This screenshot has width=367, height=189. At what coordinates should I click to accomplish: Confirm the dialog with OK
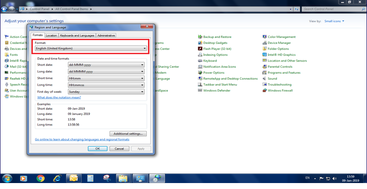click(98, 149)
